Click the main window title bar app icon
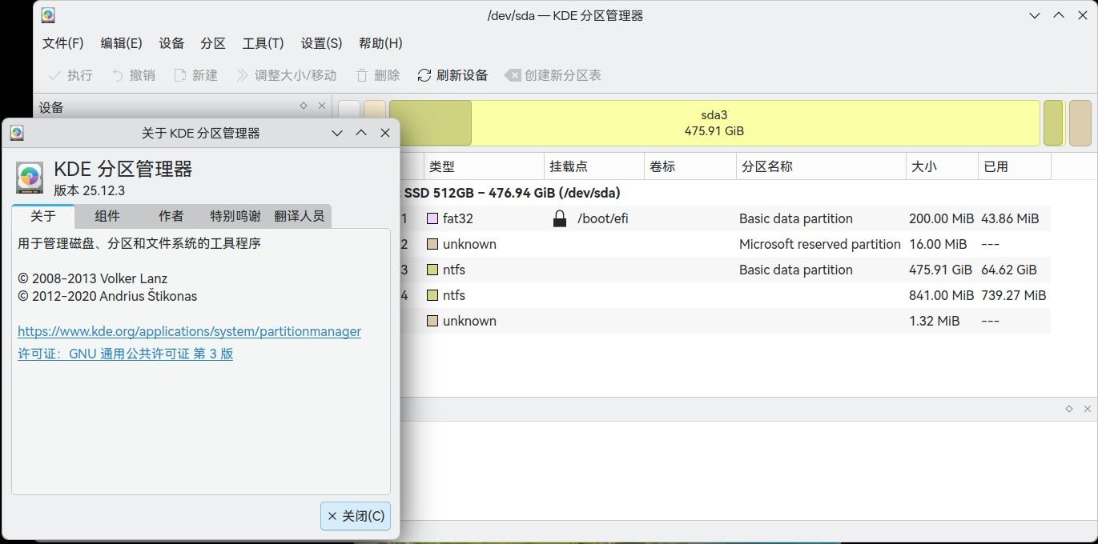Screen dimensions: 1098x544 48,15
